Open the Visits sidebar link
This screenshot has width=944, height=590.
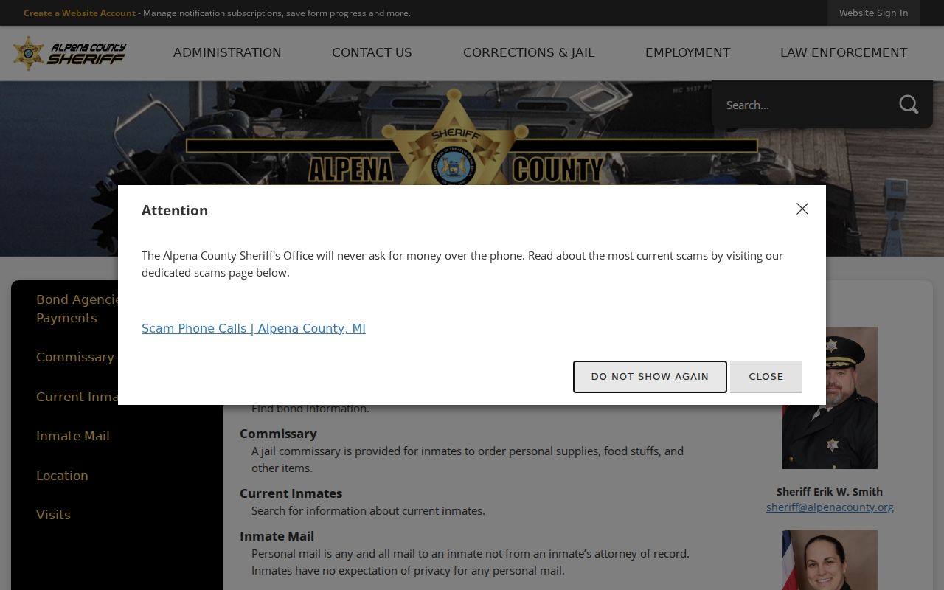click(x=53, y=515)
